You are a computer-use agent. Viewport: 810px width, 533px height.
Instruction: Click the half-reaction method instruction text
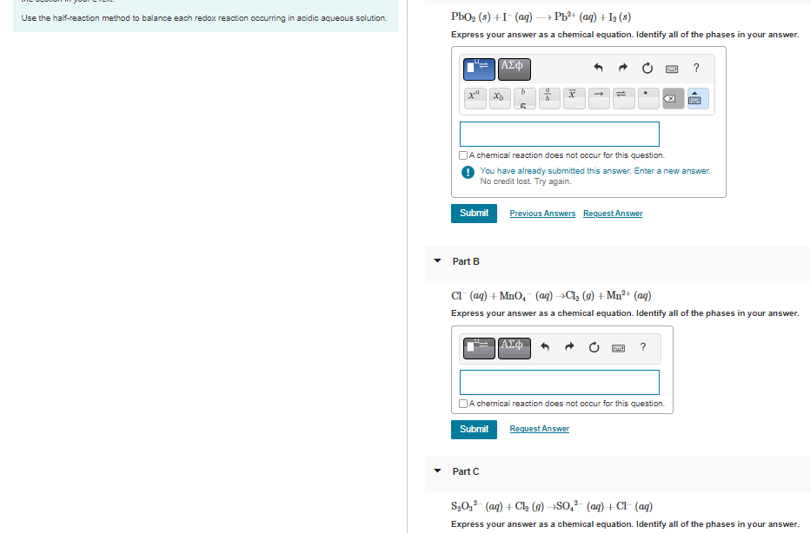tap(204, 18)
